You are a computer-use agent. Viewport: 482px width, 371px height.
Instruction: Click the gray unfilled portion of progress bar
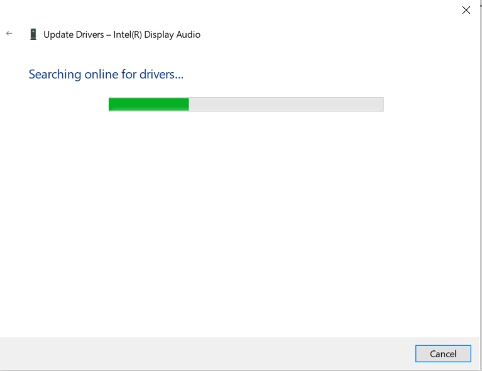pos(286,104)
